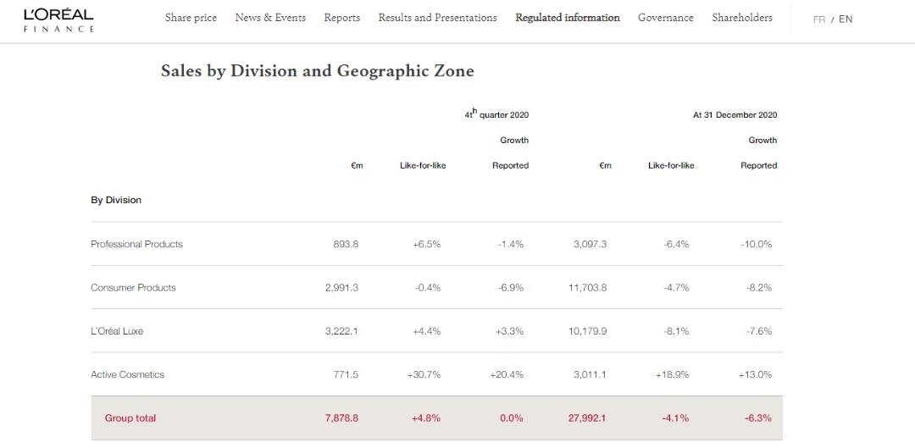
Task: Go to the Reports section
Action: (x=341, y=18)
